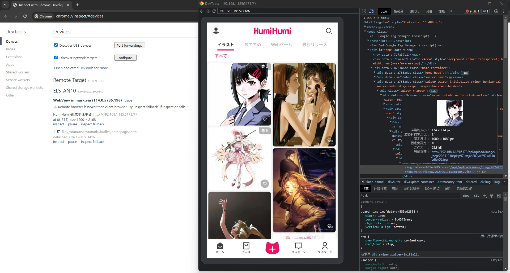Image resolution: width=510 pixels, height=273 pixels.
Task: Toggle the device toolbar icon in DevTools
Action: (371, 11)
